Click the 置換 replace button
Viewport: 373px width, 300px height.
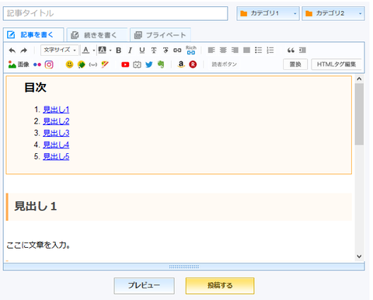pyautogui.click(x=295, y=65)
